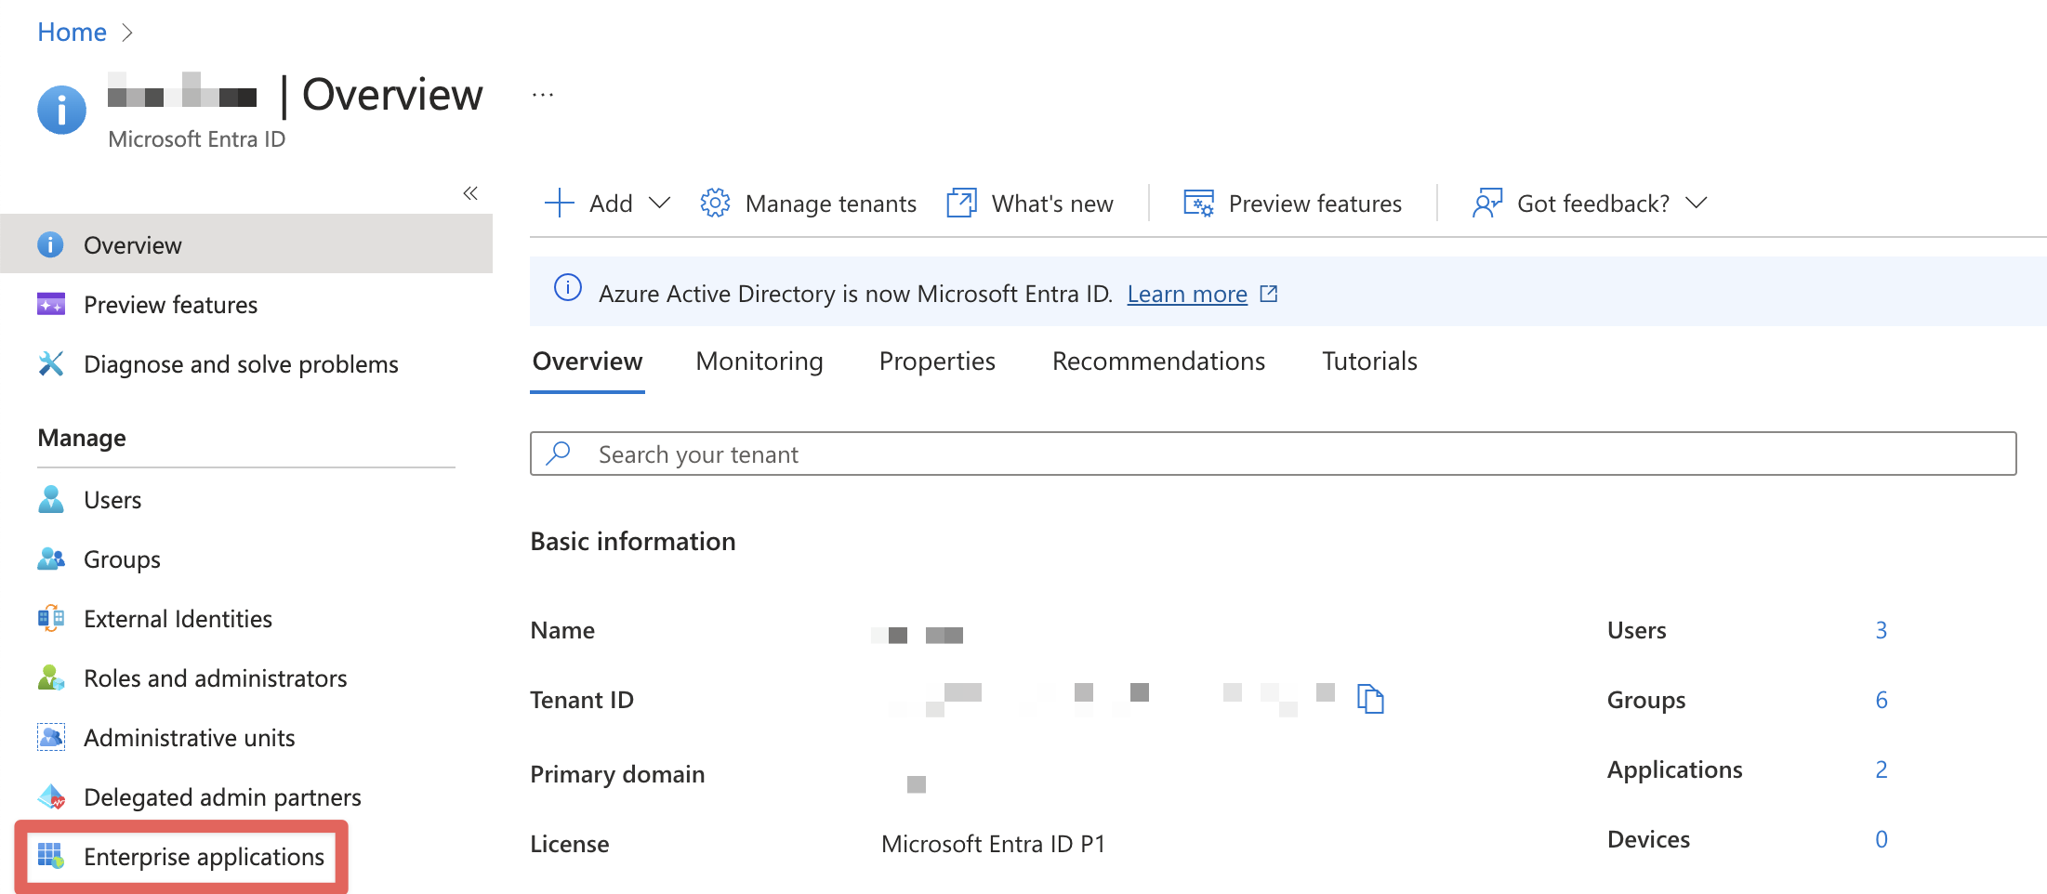The image size is (2047, 894).
Task: Click the sidebar Preview features sparkle icon
Action: coord(51,304)
